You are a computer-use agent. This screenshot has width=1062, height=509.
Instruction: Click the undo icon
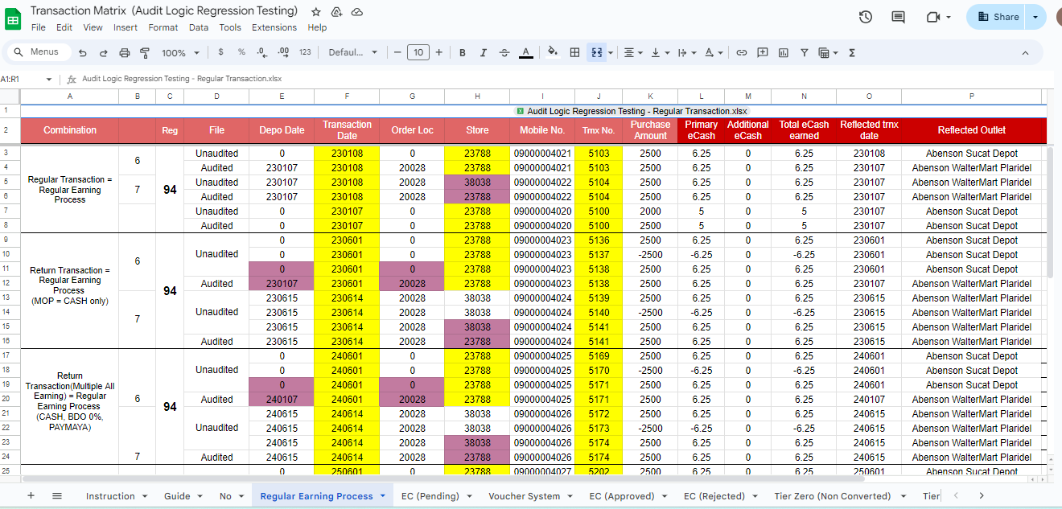(83, 52)
